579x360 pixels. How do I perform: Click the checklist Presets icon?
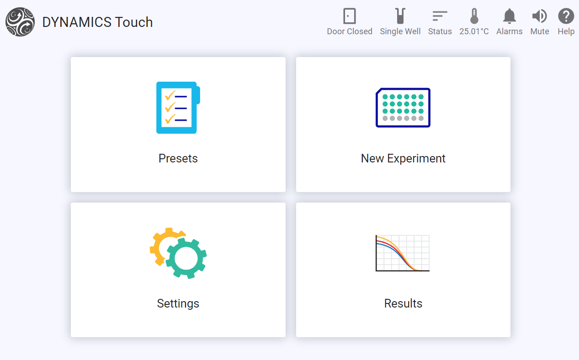coord(178,108)
